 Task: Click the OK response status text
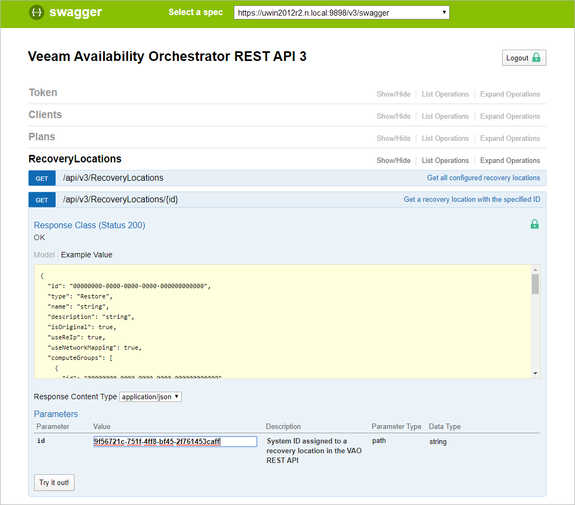pos(39,237)
